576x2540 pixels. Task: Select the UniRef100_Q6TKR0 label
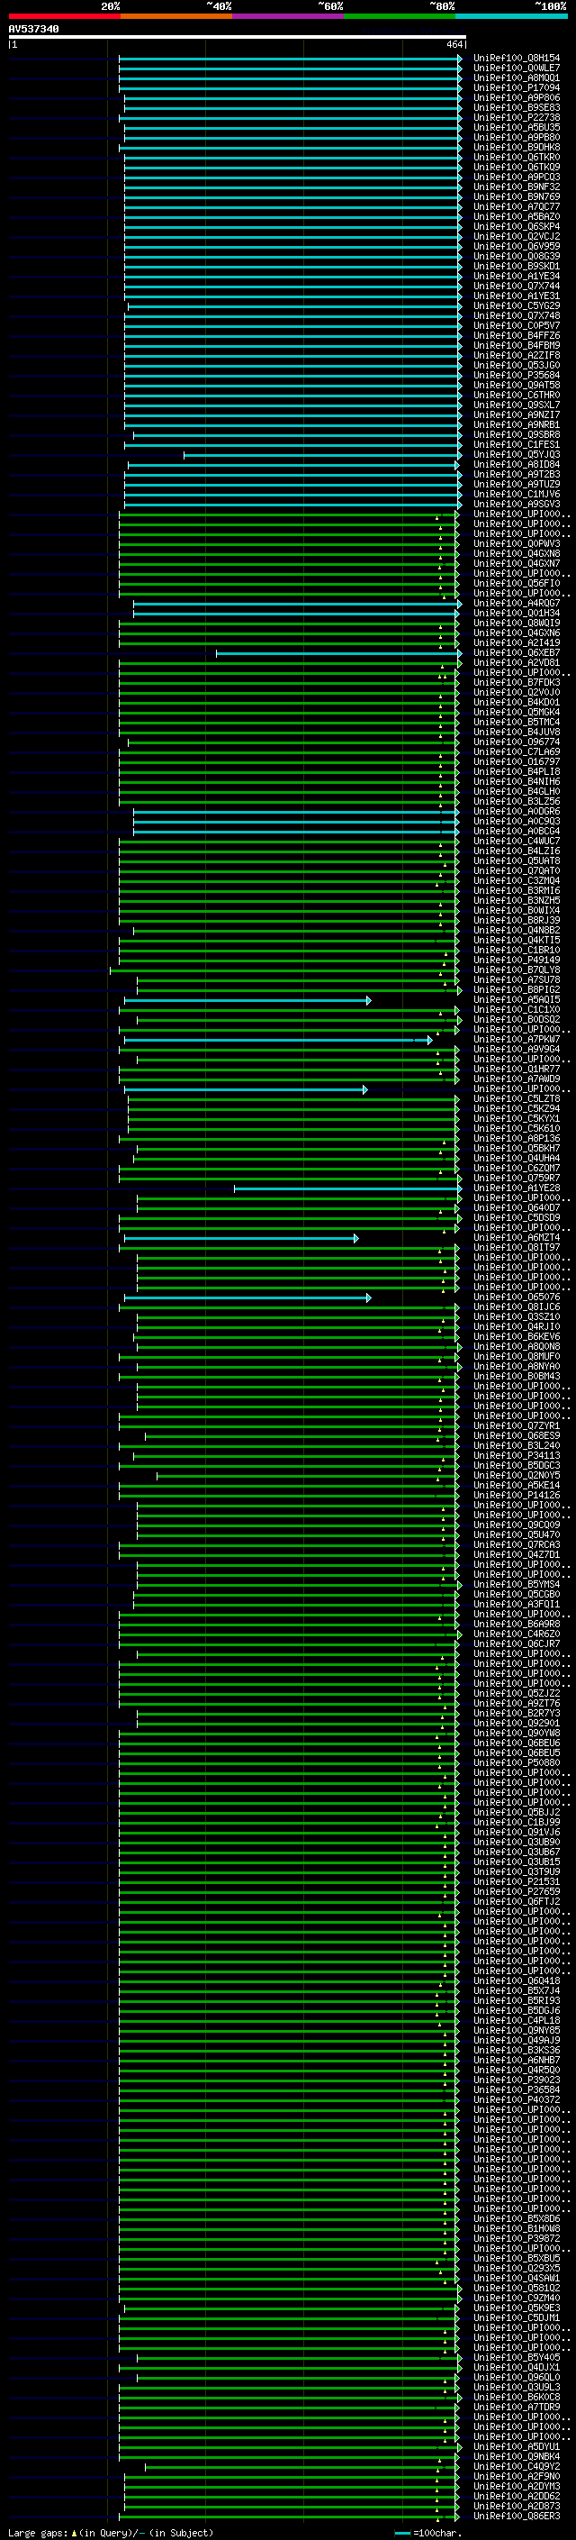coord(516,157)
